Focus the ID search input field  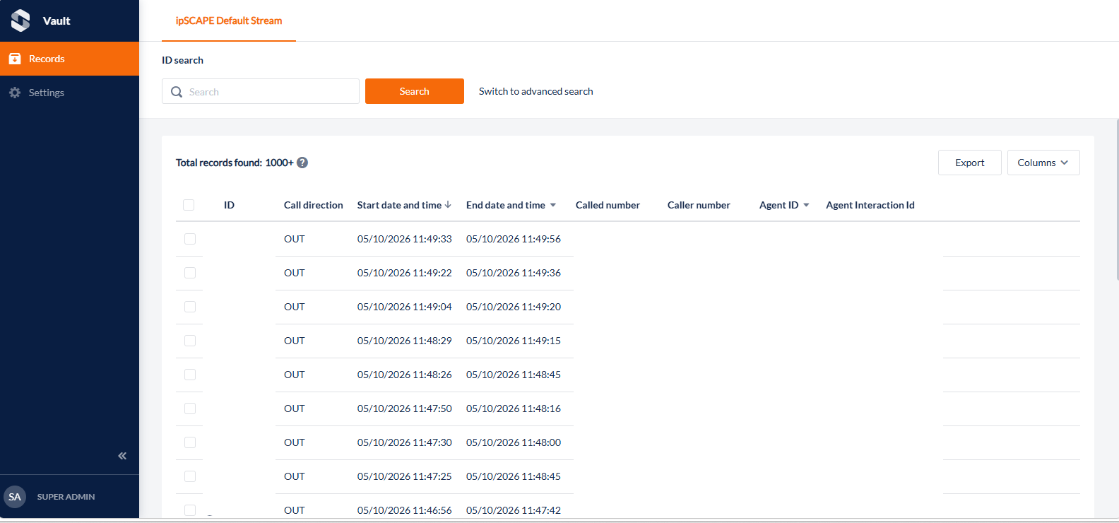(x=261, y=91)
